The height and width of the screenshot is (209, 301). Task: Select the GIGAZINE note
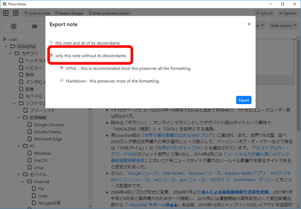[26, 46]
